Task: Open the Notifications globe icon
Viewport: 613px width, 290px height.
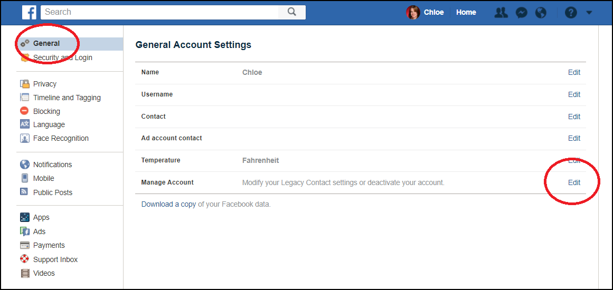Action: tap(541, 13)
